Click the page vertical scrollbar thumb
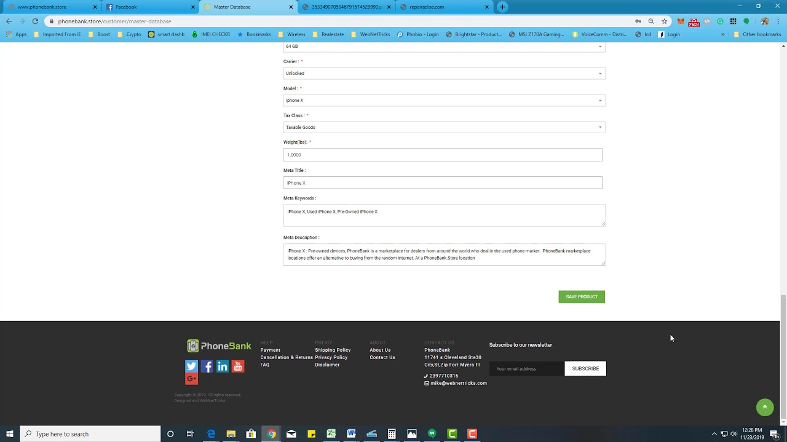787x442 pixels. pos(783,356)
